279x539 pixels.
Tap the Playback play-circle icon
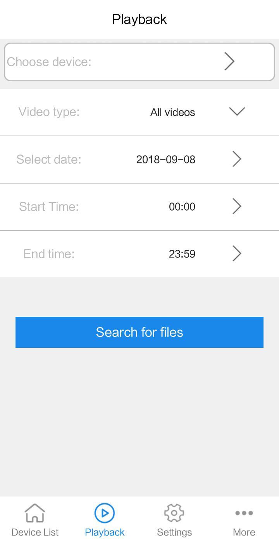(105, 513)
